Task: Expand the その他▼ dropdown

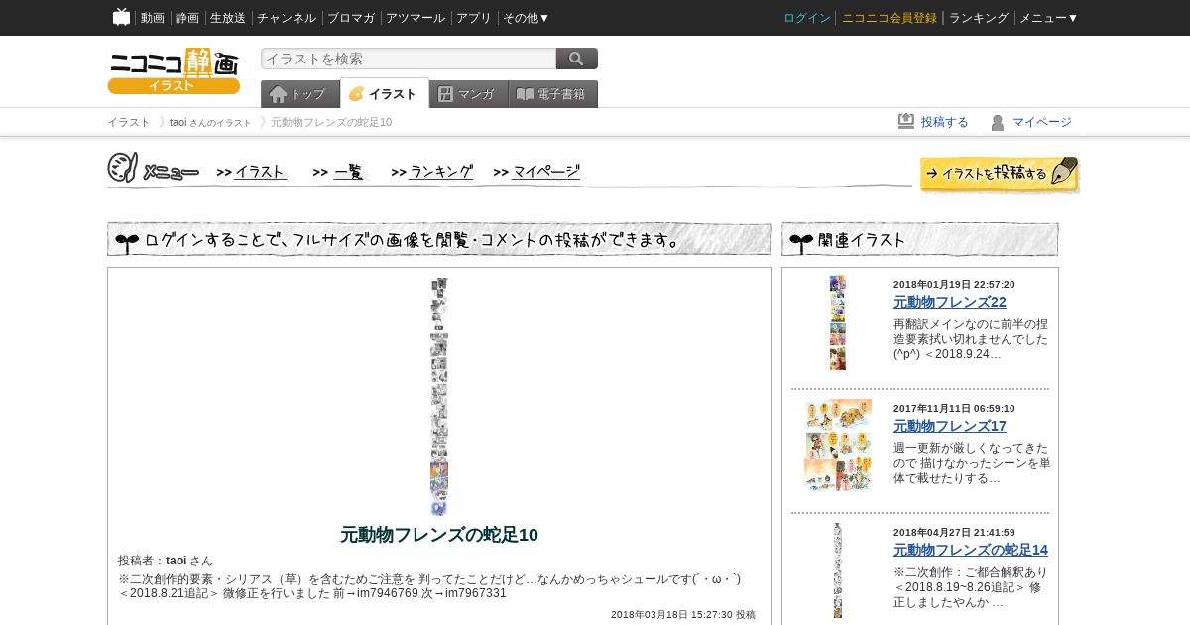Action: 526,18
